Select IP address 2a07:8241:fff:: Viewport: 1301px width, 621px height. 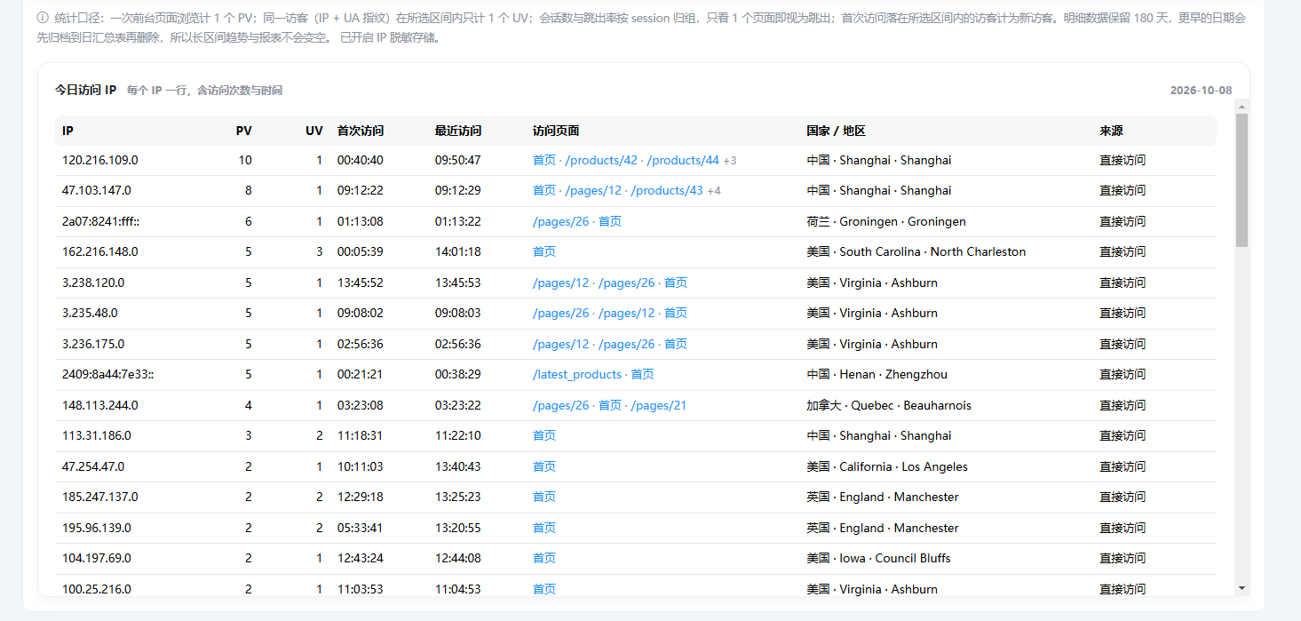(99, 222)
